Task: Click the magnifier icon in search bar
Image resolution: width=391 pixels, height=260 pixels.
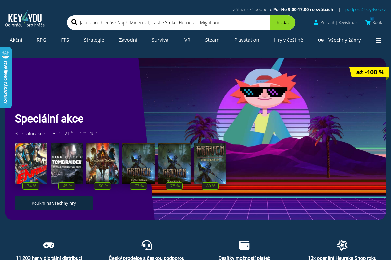Action: coord(74,22)
